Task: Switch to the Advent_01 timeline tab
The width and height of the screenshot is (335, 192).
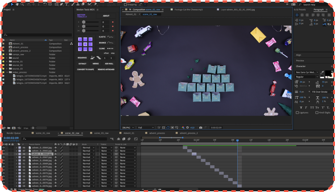Action: tap(129, 133)
